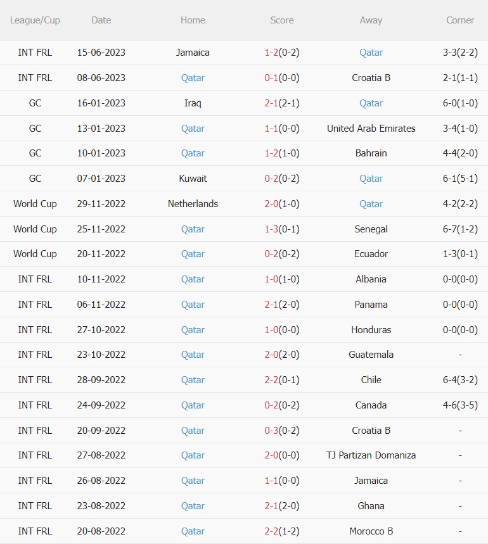Click the Home column header
Image resolution: width=488 pixels, height=544 pixels.
(193, 20)
